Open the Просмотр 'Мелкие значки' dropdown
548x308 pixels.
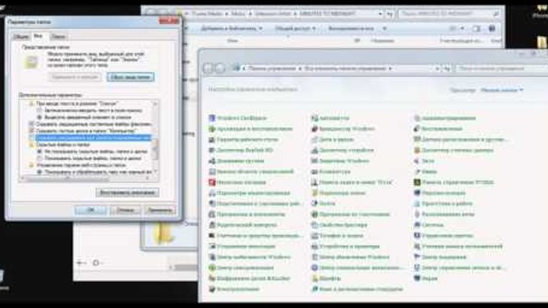[502, 90]
